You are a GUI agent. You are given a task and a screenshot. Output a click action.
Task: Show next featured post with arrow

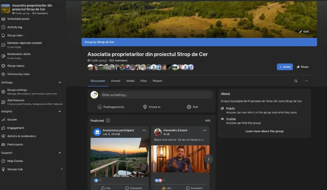point(208,159)
